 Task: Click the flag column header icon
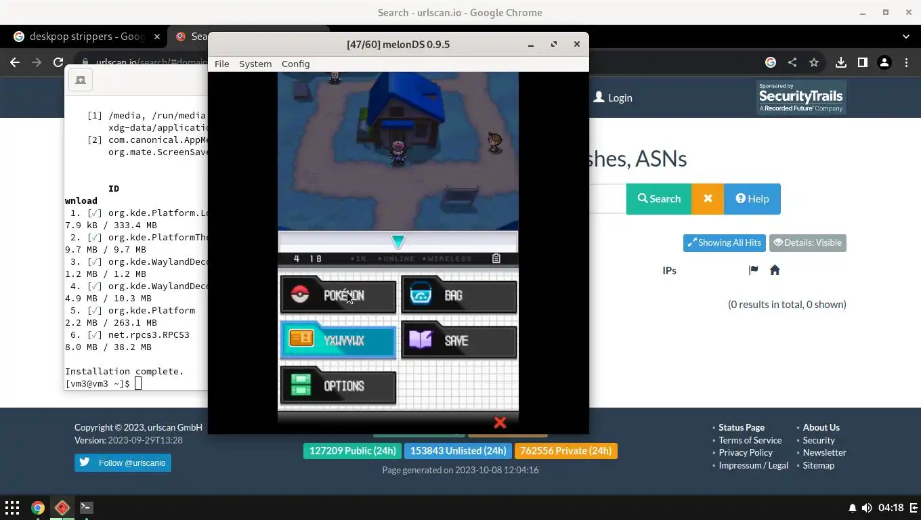(x=753, y=270)
